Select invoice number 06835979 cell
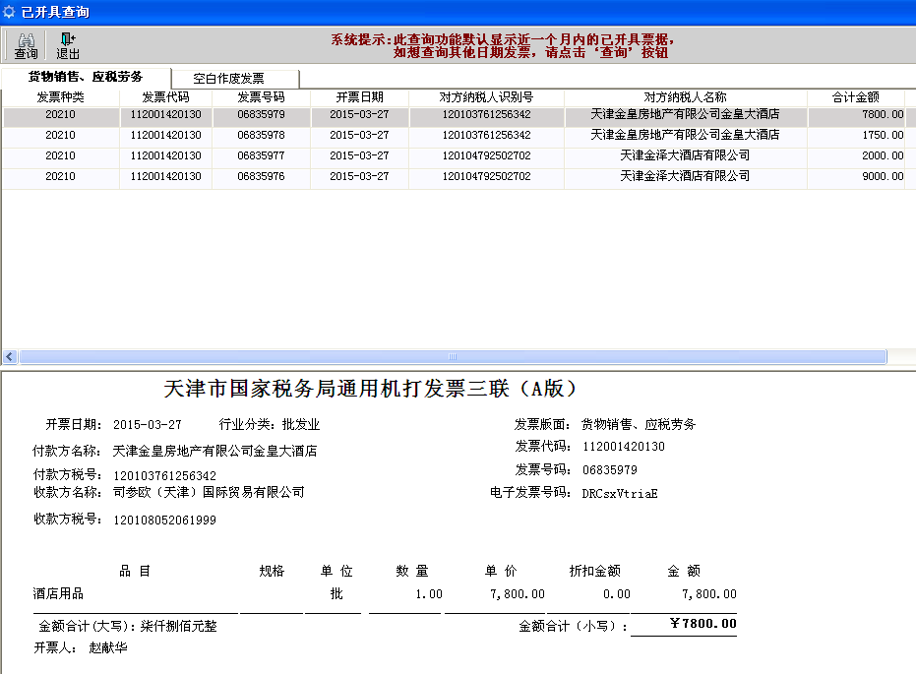Screen dimensions: 916x674 click(x=261, y=114)
